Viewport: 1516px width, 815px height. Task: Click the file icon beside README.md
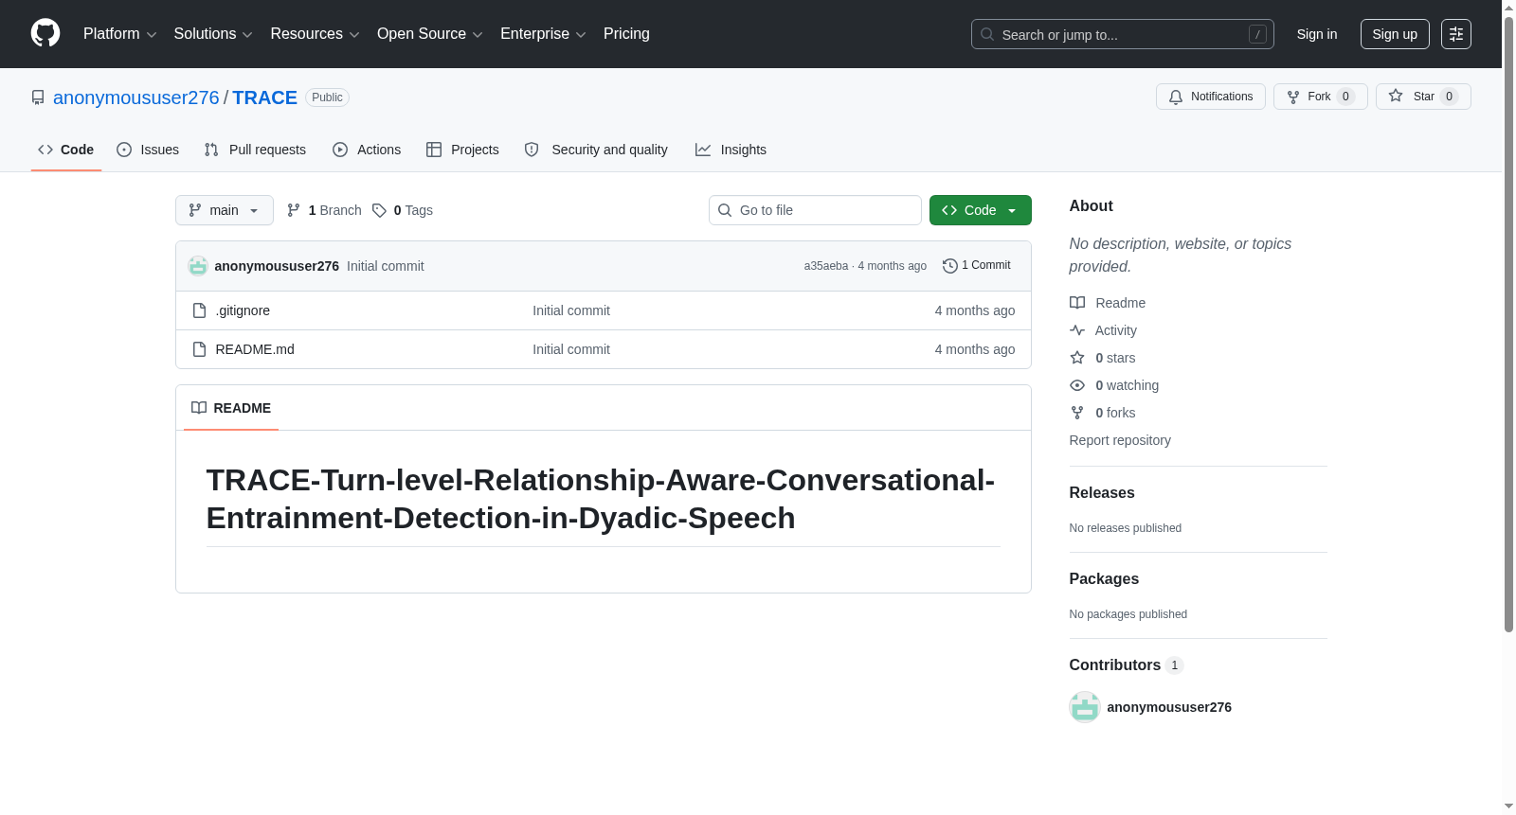tap(199, 349)
